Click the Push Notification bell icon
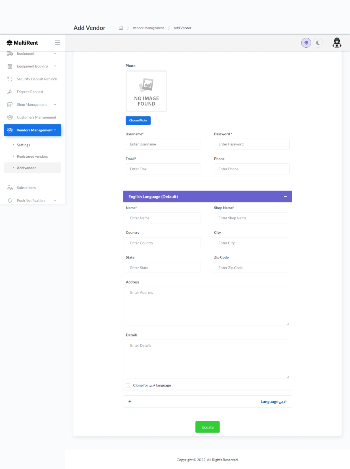This screenshot has width=350, height=469. [10, 200]
